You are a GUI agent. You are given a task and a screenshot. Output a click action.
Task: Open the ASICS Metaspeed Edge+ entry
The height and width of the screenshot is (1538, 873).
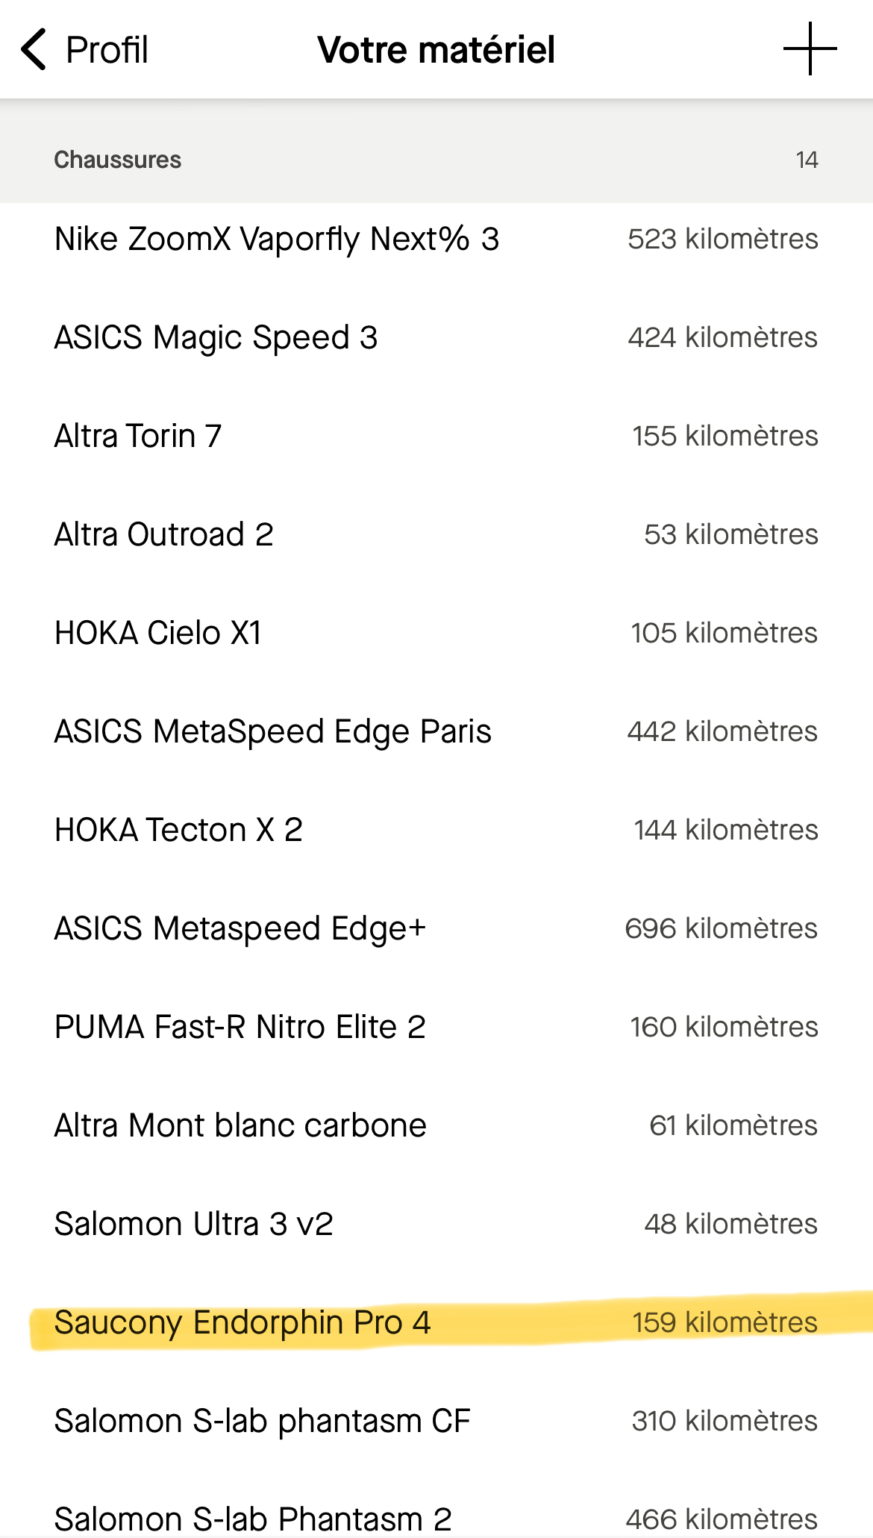(x=240, y=929)
